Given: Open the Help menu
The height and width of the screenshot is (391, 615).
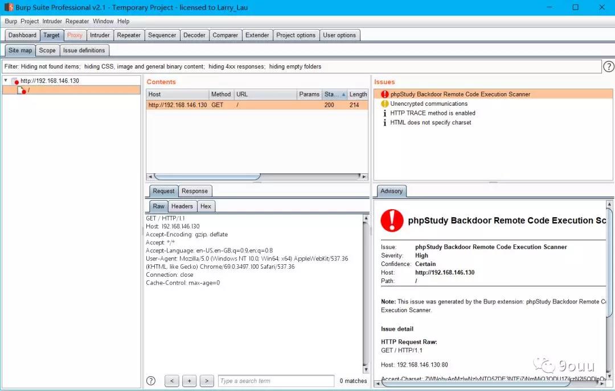Looking at the screenshot, I should coord(123,21).
